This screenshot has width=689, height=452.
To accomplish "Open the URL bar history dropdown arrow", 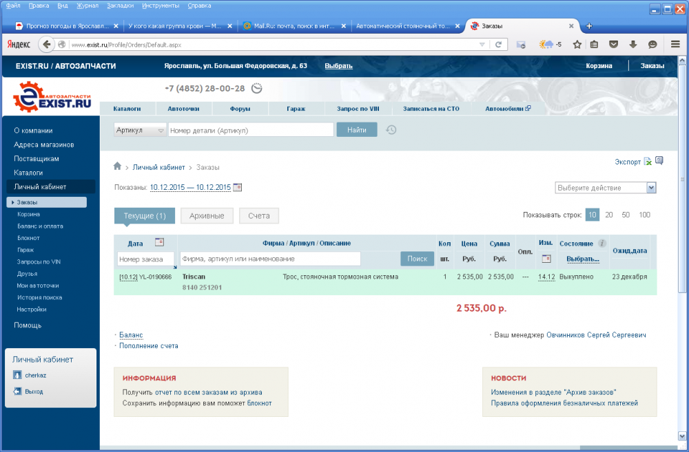I will tap(482, 44).
